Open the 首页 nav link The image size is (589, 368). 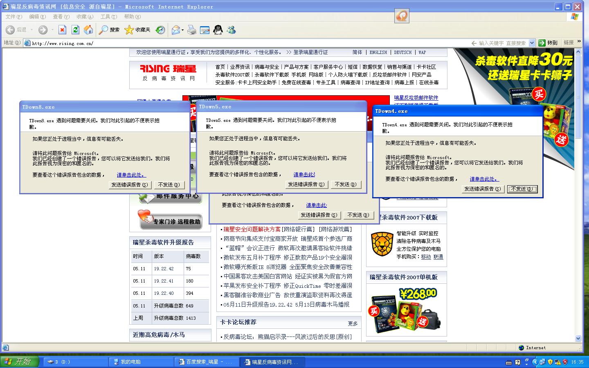pyautogui.click(x=220, y=67)
